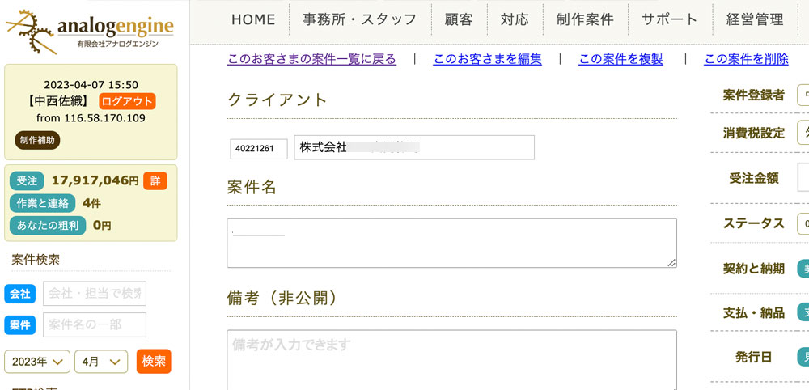Image resolution: width=809 pixels, height=390 pixels.
Task: Click the 作業と連絡 badge
Action: tap(43, 203)
